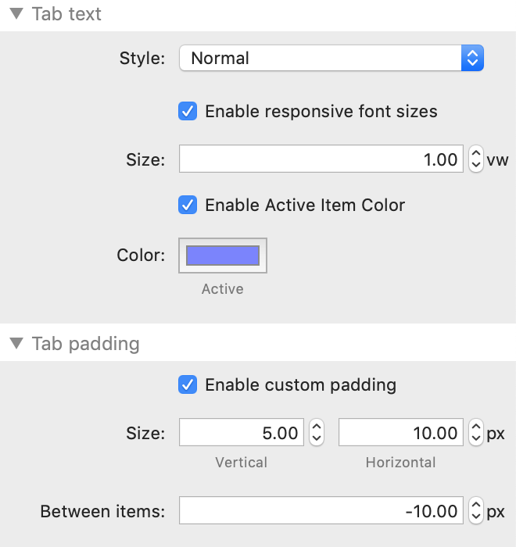Click the Horizontal padding input field
Image resolution: width=516 pixels, height=547 pixels.
pos(400,433)
